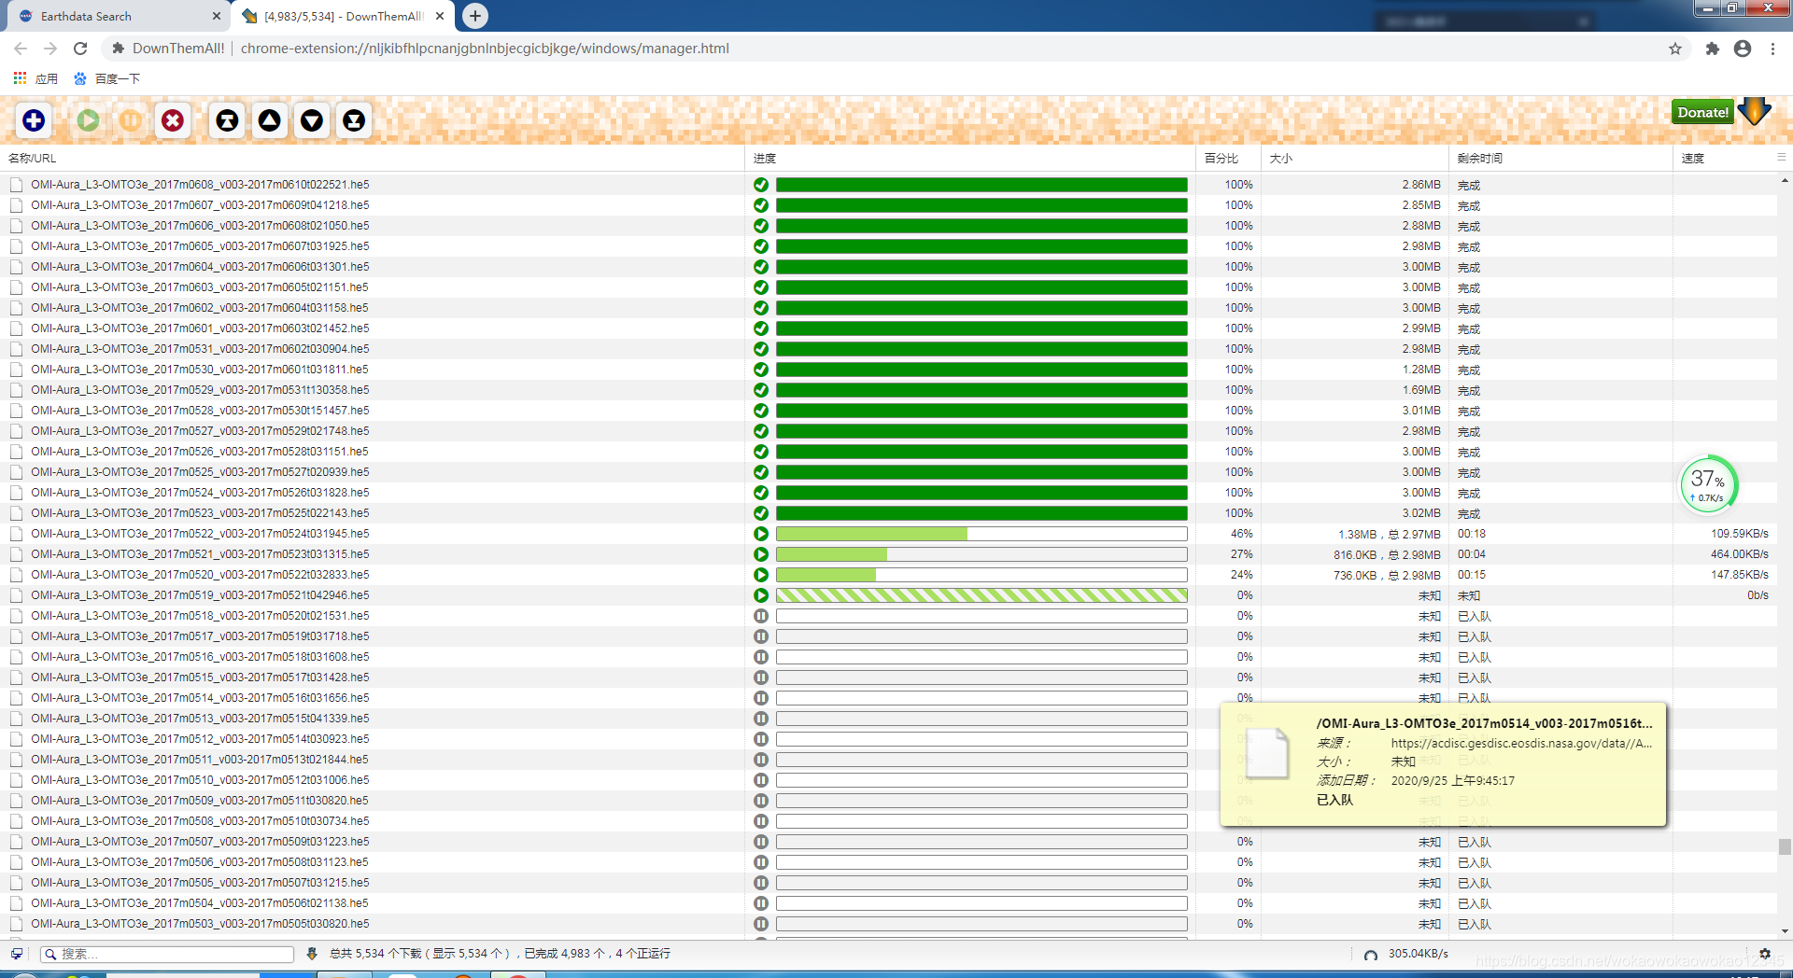Bookmark this page with the star
This screenshot has width=1793, height=978.
coord(1675,49)
